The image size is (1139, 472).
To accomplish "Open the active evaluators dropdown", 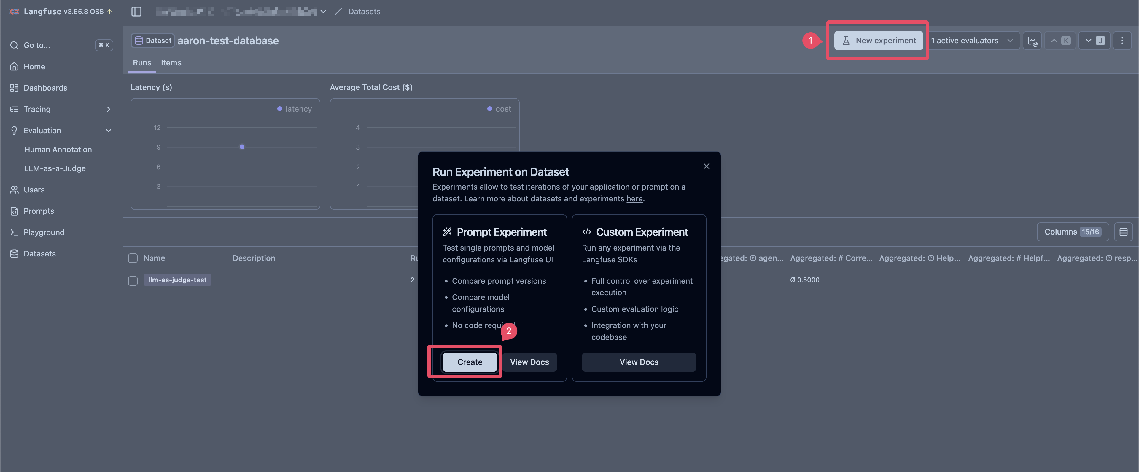I will 973,41.
